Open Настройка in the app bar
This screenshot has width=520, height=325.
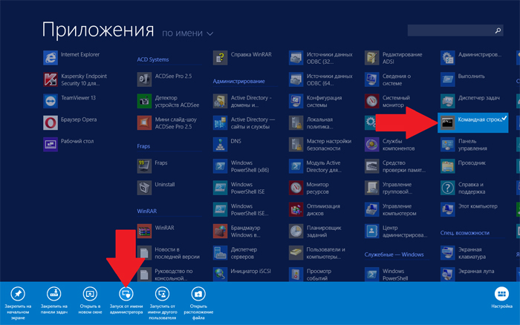(x=501, y=298)
